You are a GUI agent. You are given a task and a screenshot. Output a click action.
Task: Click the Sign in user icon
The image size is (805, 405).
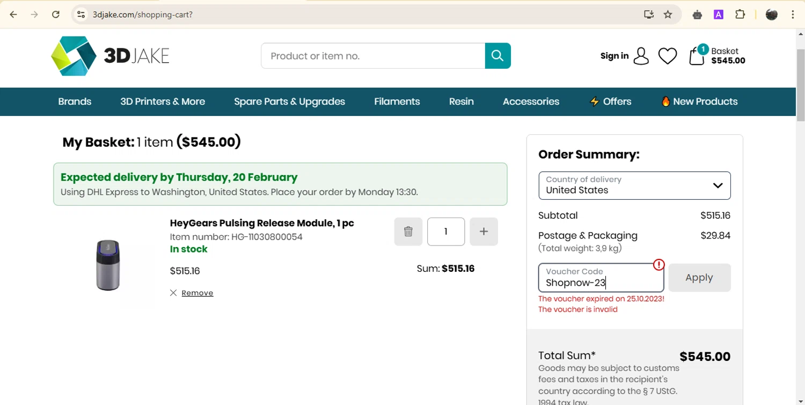641,56
